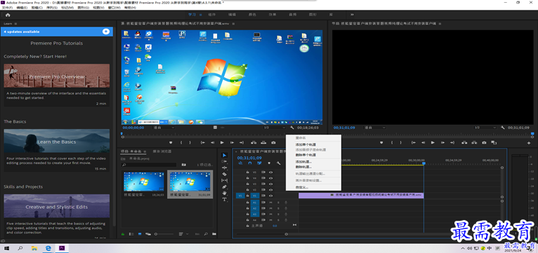Select the Razor tool in toolbar

224,174
